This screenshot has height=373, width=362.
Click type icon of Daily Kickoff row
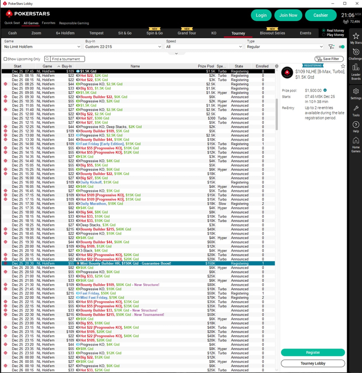coord(78,182)
